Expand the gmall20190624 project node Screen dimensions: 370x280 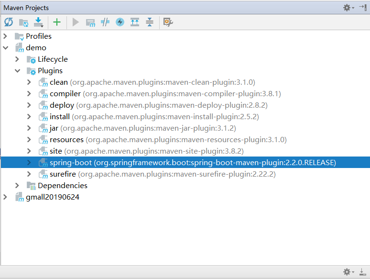5,197
